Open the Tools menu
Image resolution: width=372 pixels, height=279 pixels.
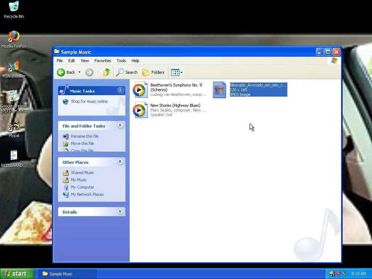[121, 61]
